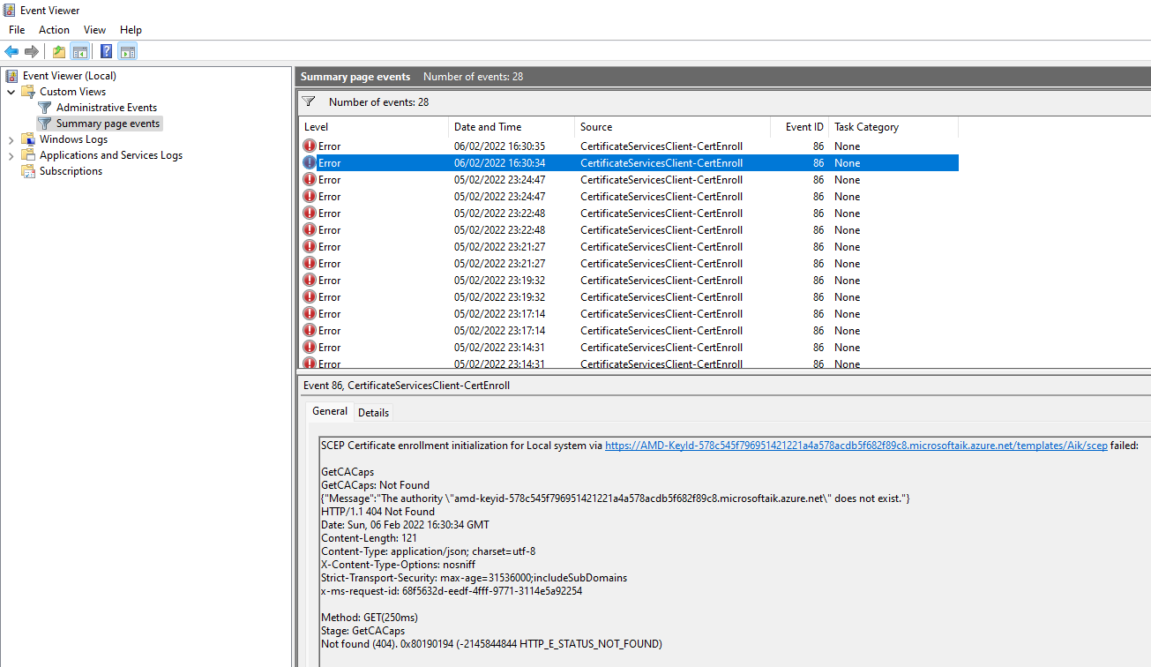Click Event ID 86 in the 16:30:35 row
Viewport: 1151px width, 667px height.
[x=818, y=146]
